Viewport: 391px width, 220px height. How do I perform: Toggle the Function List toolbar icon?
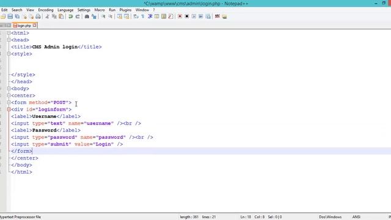[x=170, y=16]
